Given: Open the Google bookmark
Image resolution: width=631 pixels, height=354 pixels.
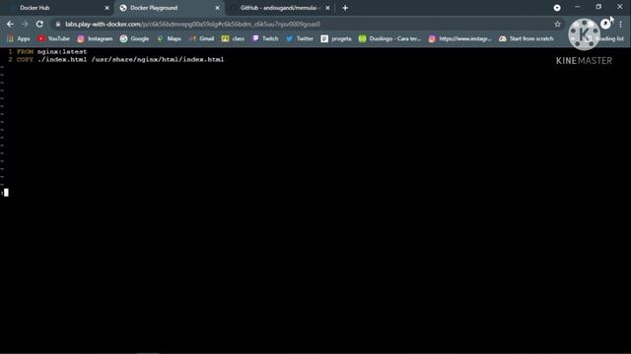Looking at the screenshot, I should [x=134, y=38].
